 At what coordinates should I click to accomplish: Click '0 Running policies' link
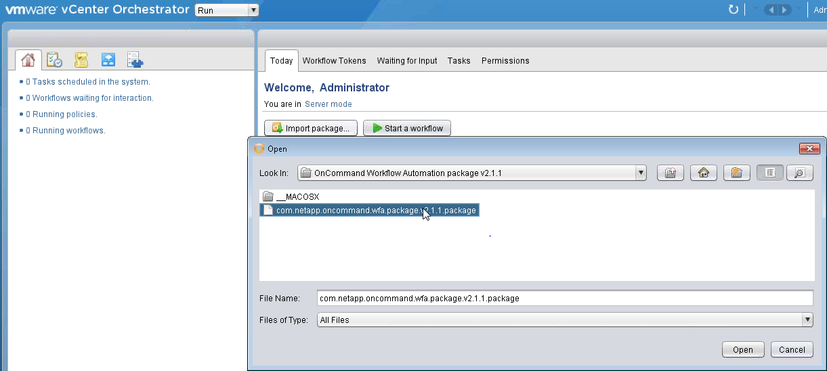[x=62, y=114]
